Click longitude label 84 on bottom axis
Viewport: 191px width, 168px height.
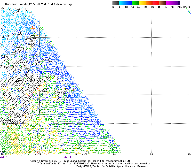pyautogui.click(x=114, y=155)
